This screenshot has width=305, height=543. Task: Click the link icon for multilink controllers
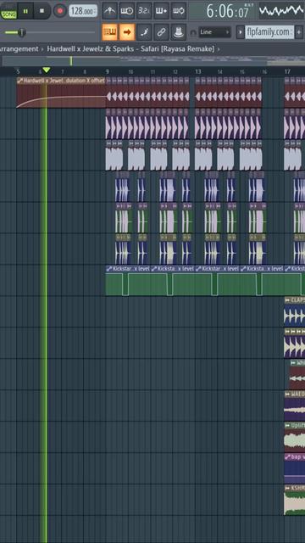click(161, 32)
